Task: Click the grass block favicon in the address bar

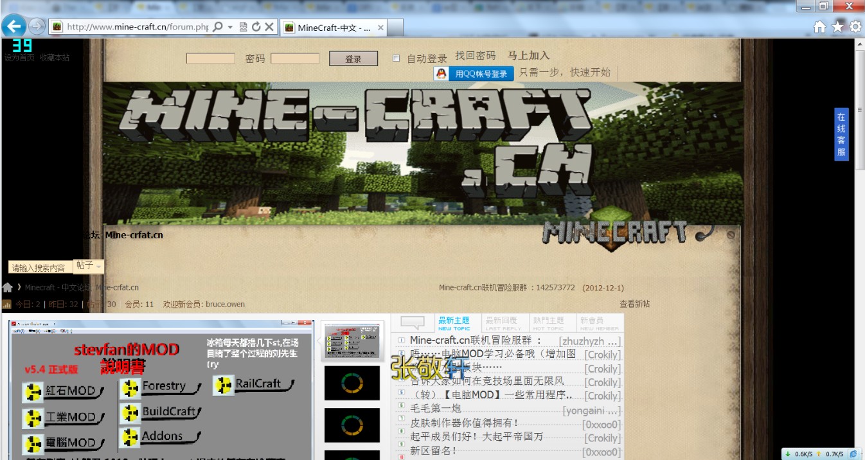Action: pyautogui.click(x=57, y=27)
